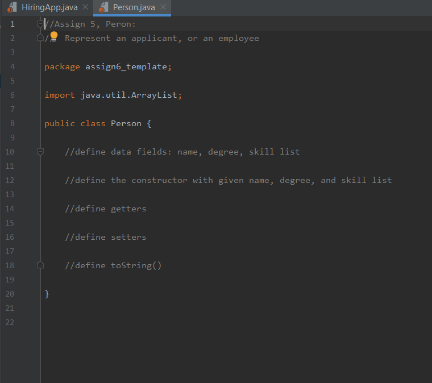Screen dimensions: 432x383
Task: Click the '//Assign 5, Peron:' comment
Action: click(90, 24)
